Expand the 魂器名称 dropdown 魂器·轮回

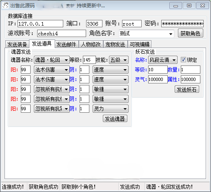52,60
